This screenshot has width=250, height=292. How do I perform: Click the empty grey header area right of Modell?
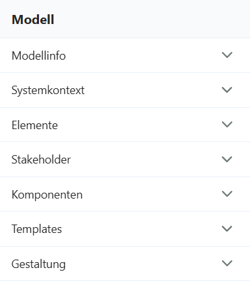[x=151, y=19]
